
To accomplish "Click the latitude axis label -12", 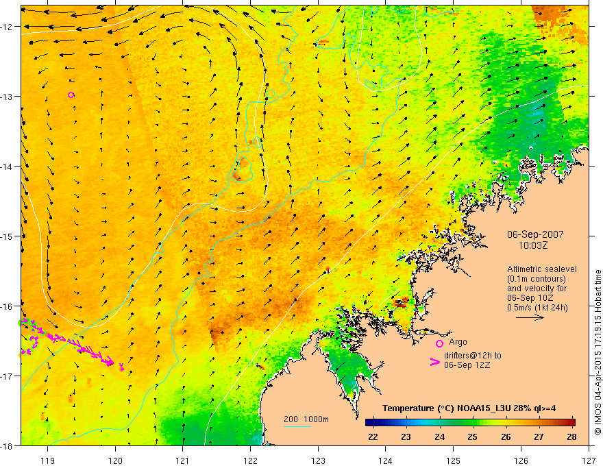I will tap(8, 27).
